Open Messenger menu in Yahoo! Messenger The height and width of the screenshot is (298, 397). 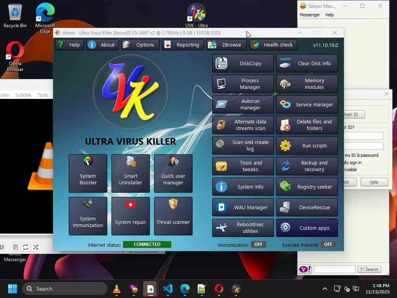click(x=310, y=15)
